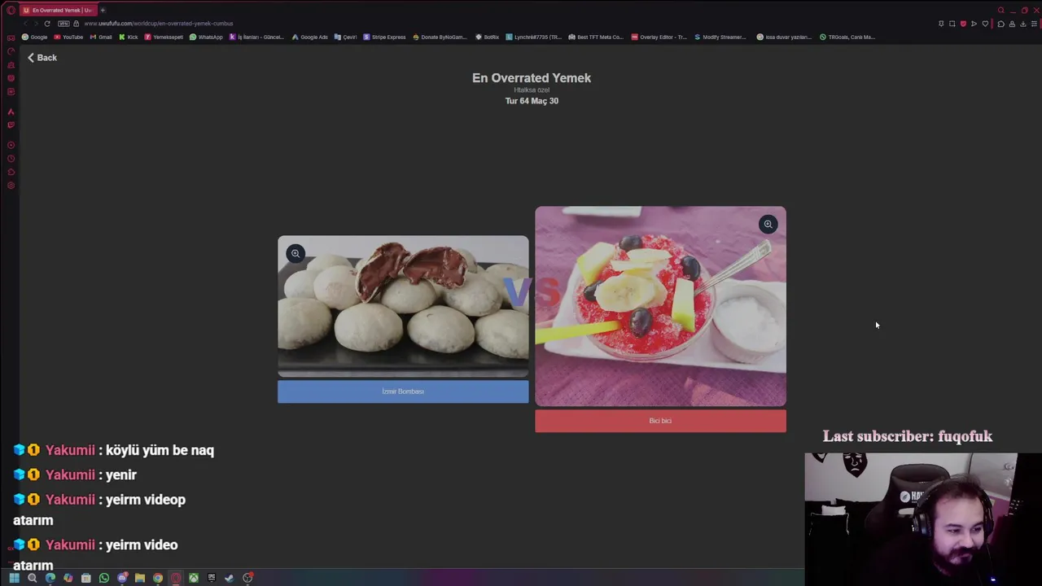The height and width of the screenshot is (586, 1042).
Task: Open Google Chrome from taskbar
Action: 158,578
